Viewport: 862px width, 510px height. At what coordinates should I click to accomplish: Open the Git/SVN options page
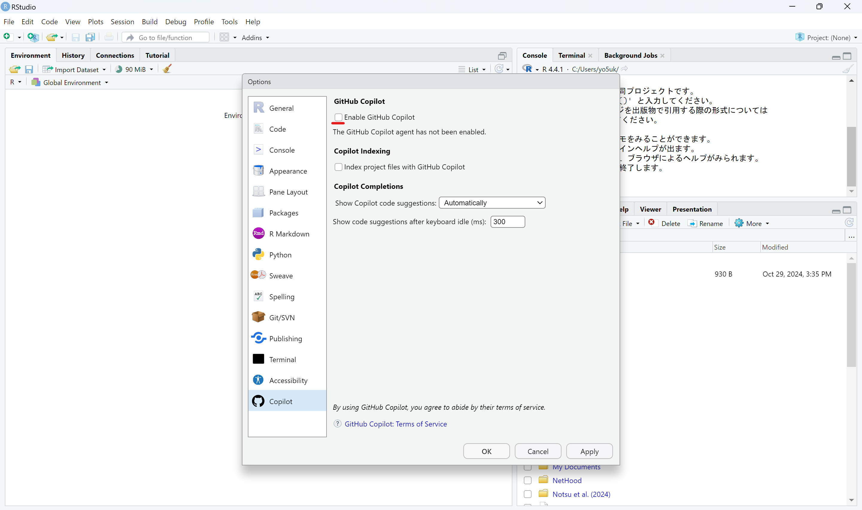point(281,318)
